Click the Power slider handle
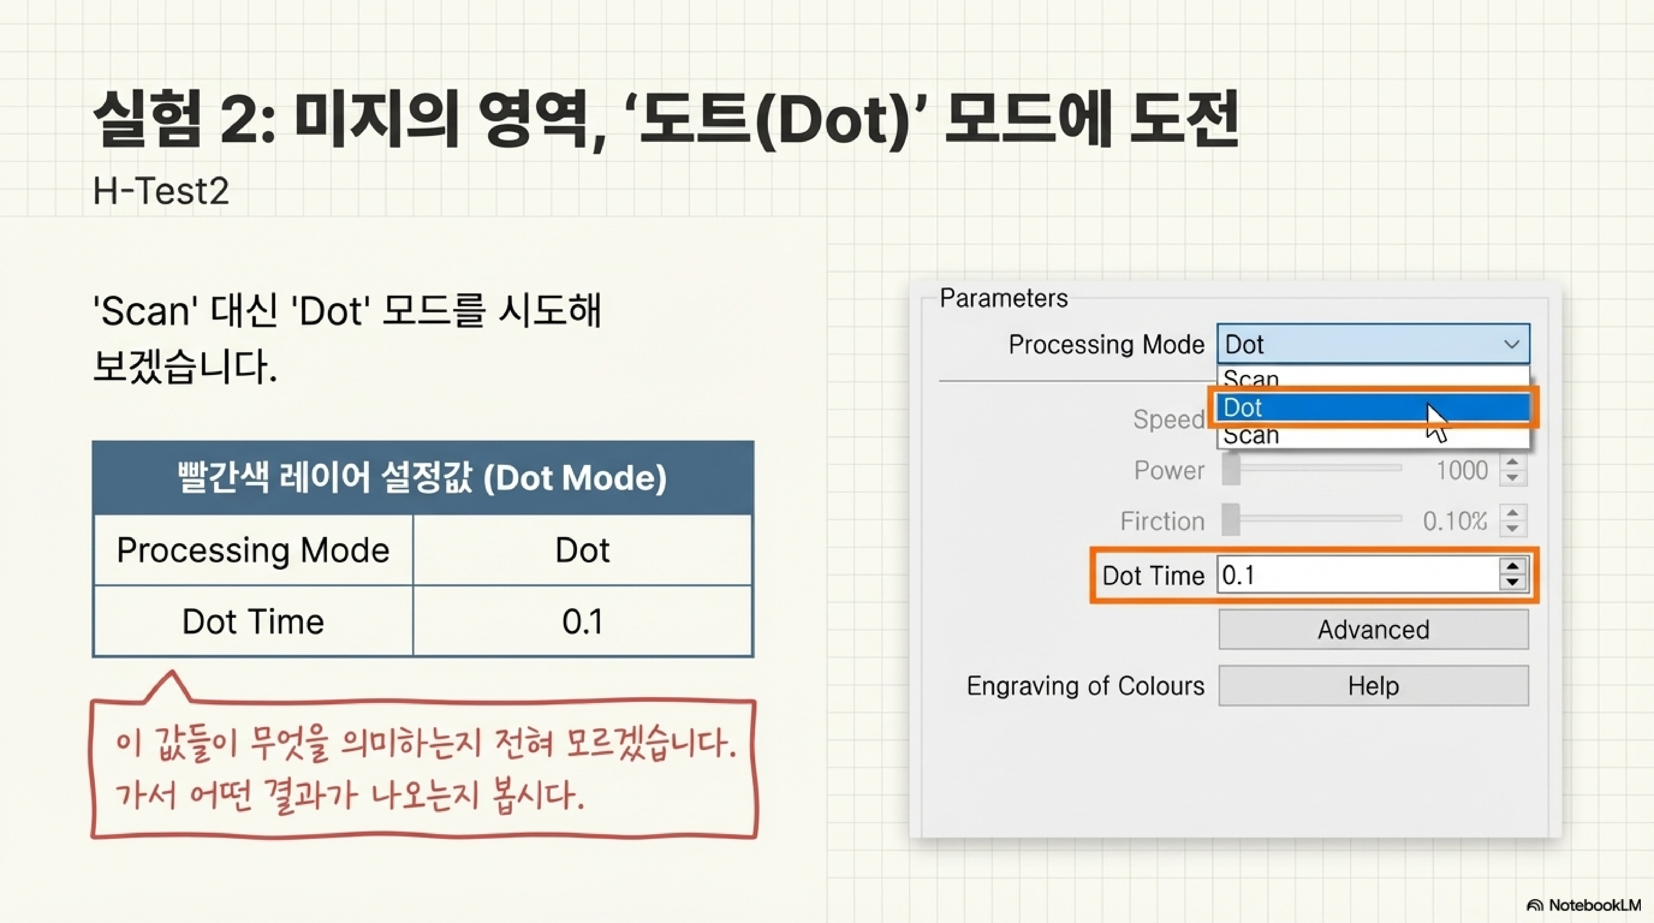The width and height of the screenshot is (1654, 923). pos(1231,470)
